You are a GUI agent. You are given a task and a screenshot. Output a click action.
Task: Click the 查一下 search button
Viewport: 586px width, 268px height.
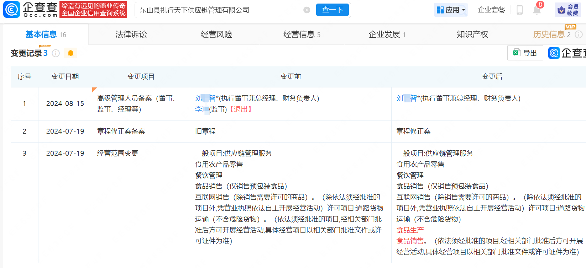(x=333, y=10)
